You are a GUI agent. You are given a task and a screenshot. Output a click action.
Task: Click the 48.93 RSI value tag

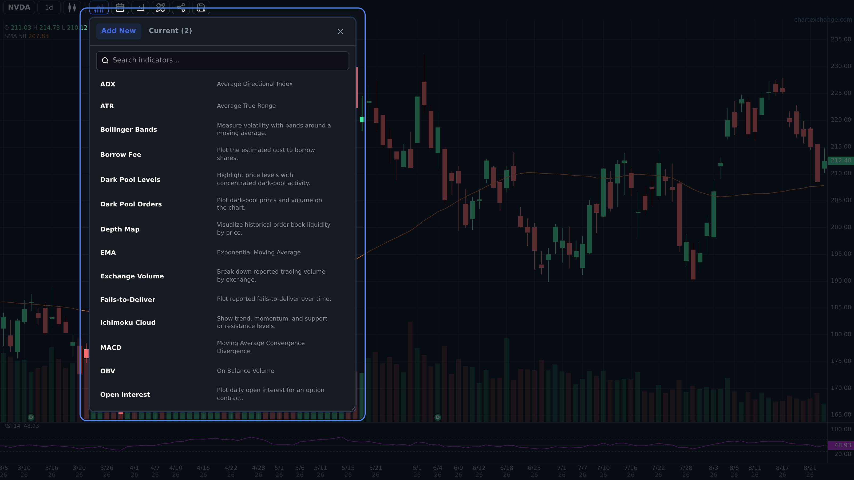point(841,446)
